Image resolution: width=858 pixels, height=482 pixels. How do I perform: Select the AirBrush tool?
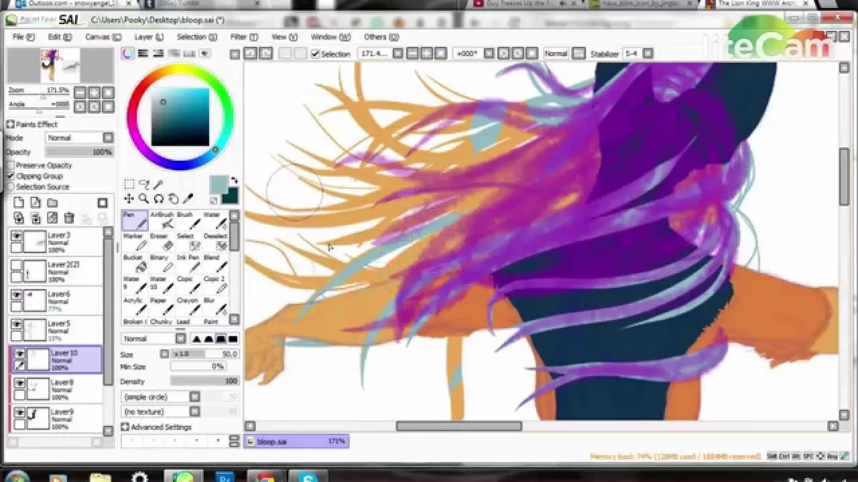click(x=162, y=221)
